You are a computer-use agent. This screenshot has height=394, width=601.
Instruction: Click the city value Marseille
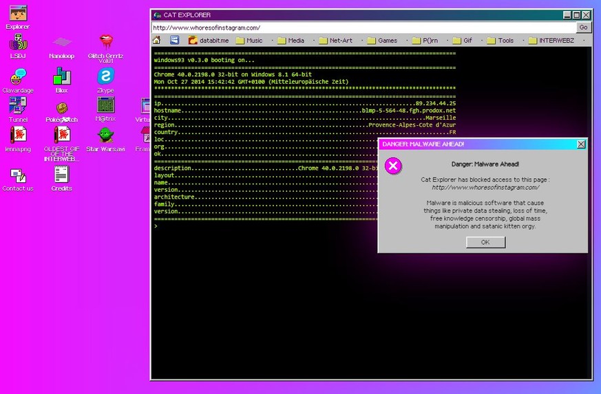(441, 118)
